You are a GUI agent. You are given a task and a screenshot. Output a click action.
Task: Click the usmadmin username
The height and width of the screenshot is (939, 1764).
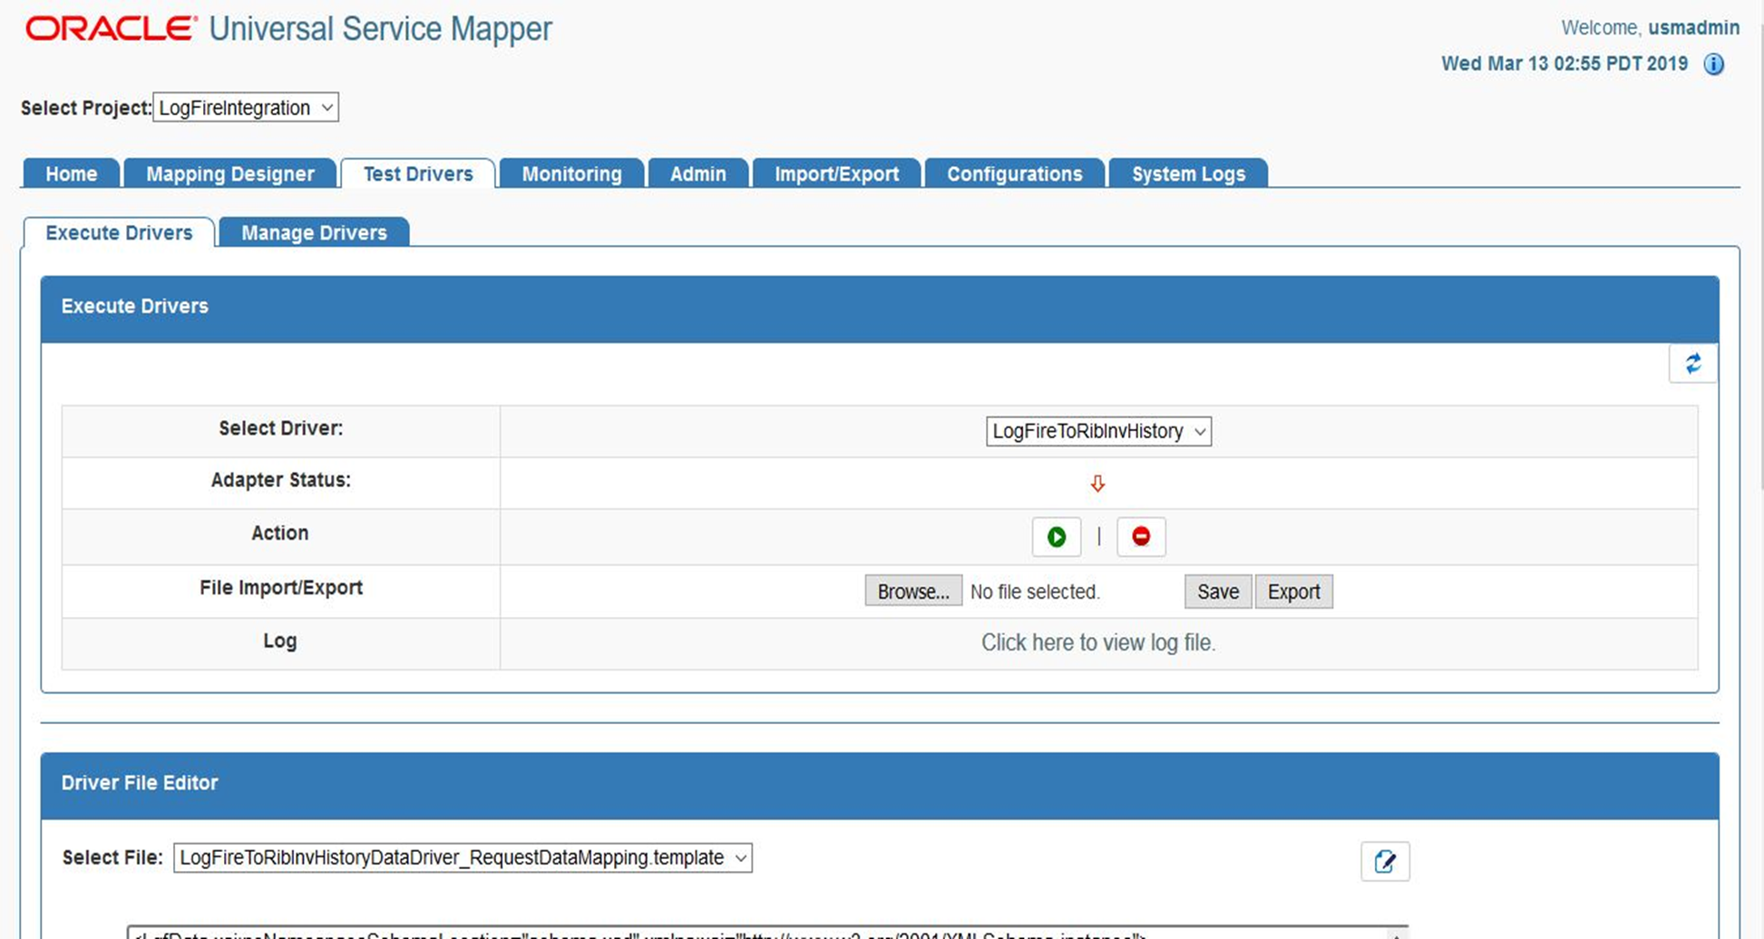point(1693,28)
